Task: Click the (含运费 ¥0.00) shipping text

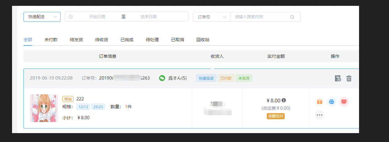Action: (276, 108)
